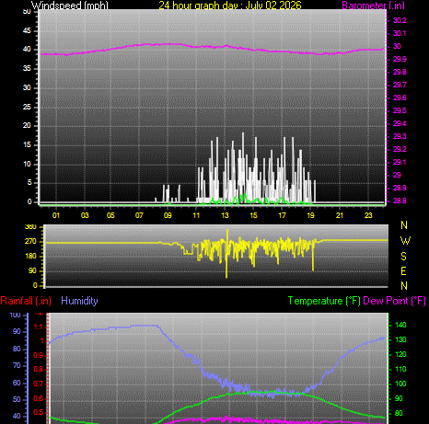Click the 20 value on windspeed axis
This screenshot has width=429, height=424.
(x=27, y=125)
